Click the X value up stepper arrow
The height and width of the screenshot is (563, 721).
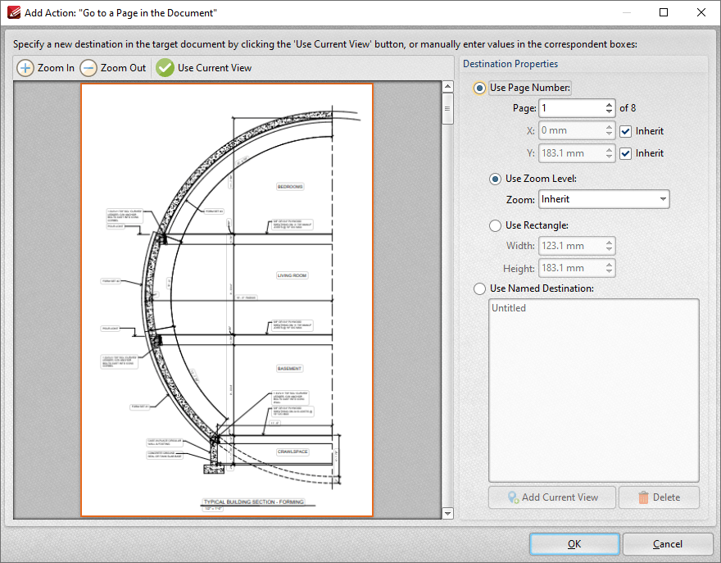click(x=609, y=127)
